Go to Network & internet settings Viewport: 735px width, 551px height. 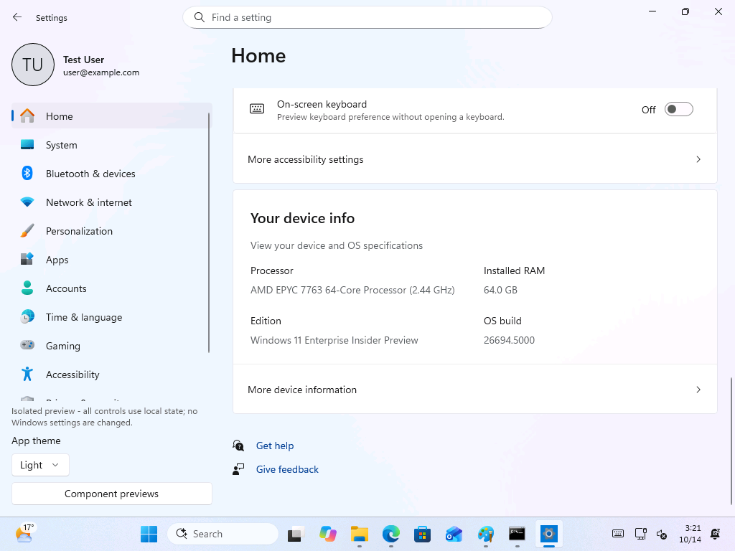tap(111, 202)
